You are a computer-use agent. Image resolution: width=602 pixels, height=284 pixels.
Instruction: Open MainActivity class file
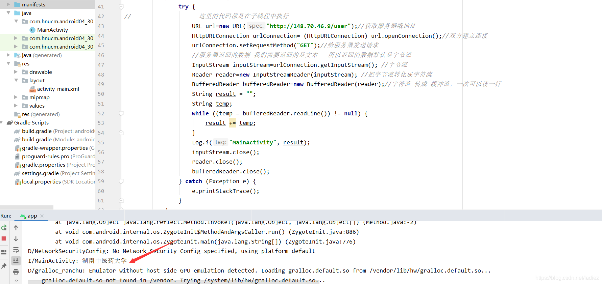pos(52,30)
